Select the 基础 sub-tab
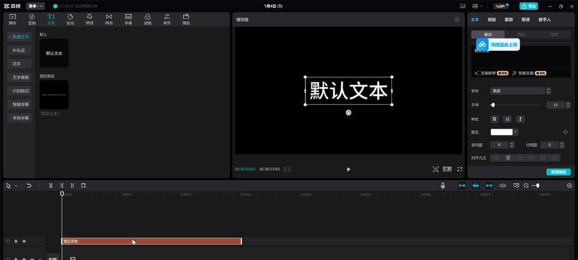 coord(488,34)
